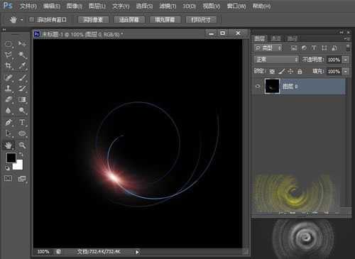Select the Zoom magnifier tool
This screenshot has height=259, width=355.
(22, 145)
